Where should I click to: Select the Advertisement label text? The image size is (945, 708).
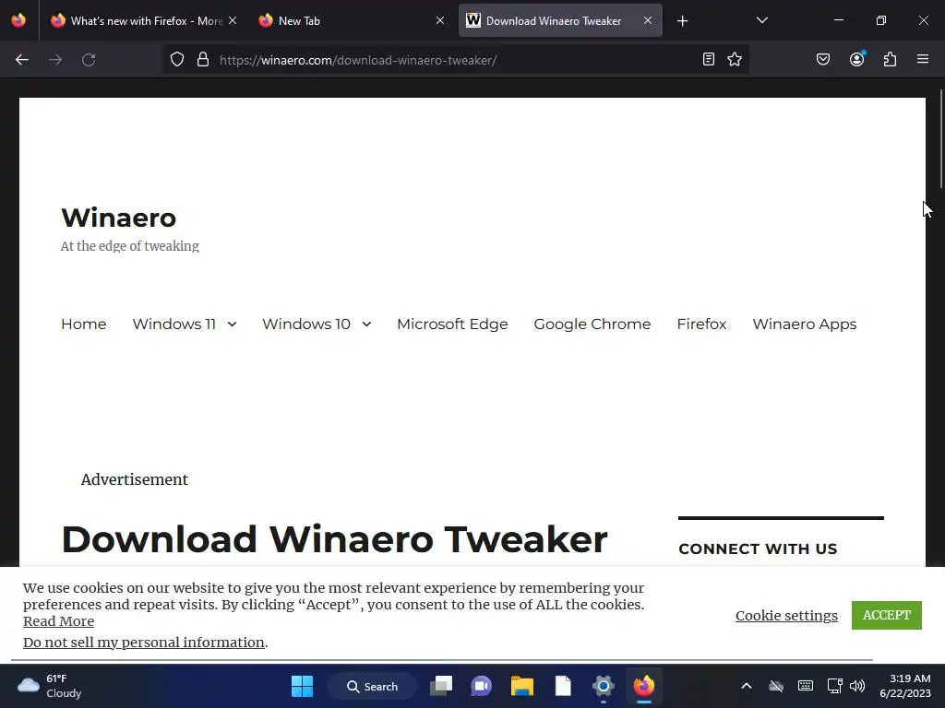coord(135,479)
